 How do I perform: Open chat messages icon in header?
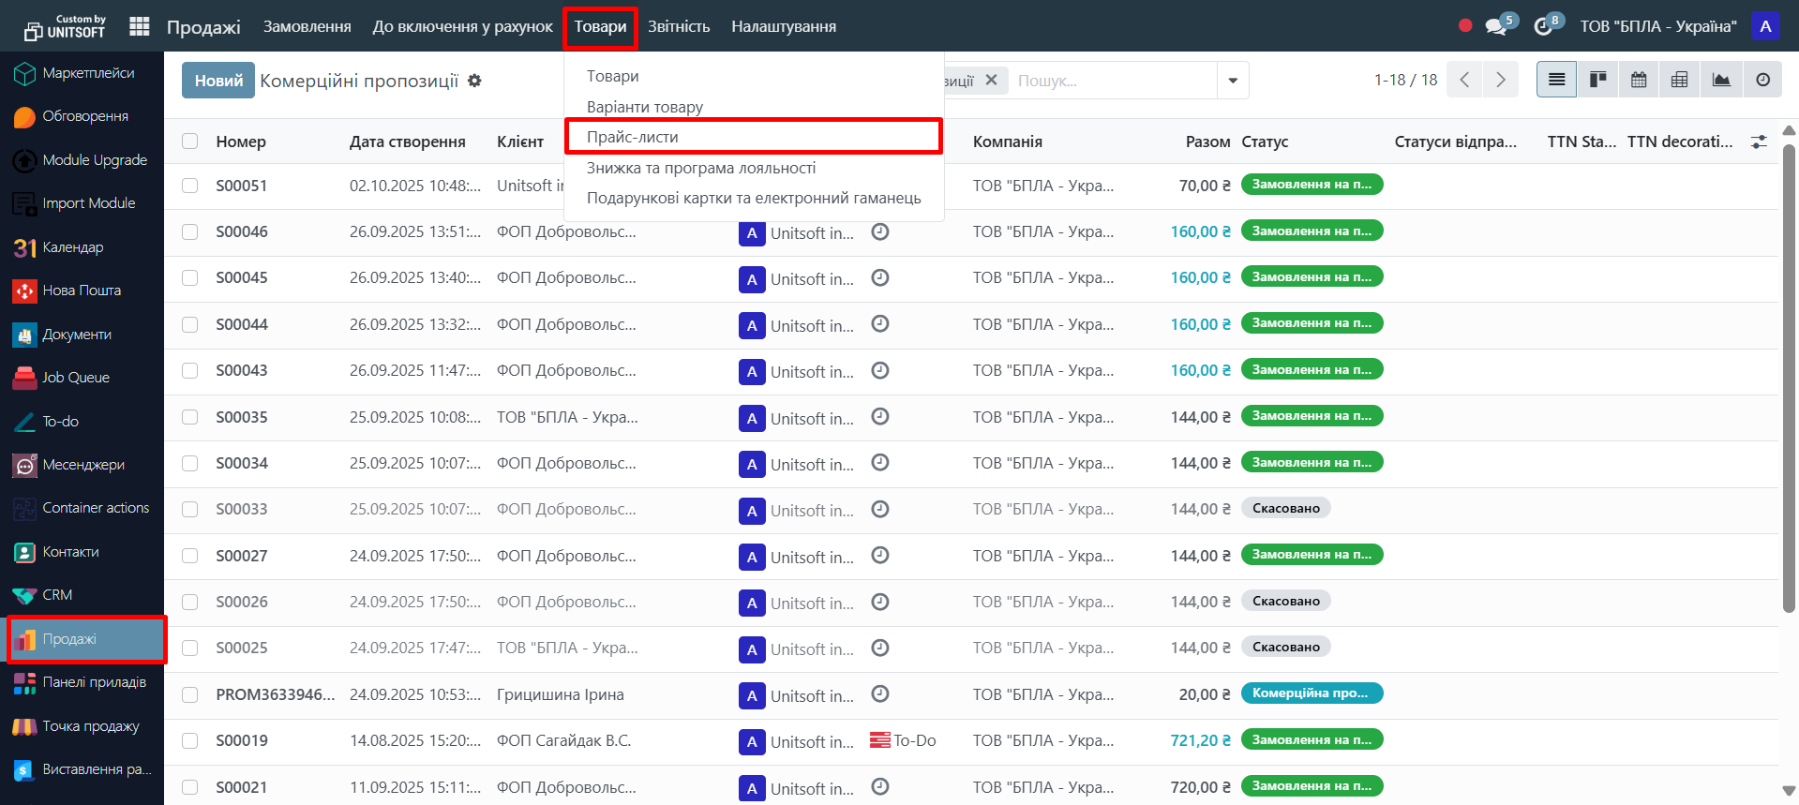[1496, 26]
